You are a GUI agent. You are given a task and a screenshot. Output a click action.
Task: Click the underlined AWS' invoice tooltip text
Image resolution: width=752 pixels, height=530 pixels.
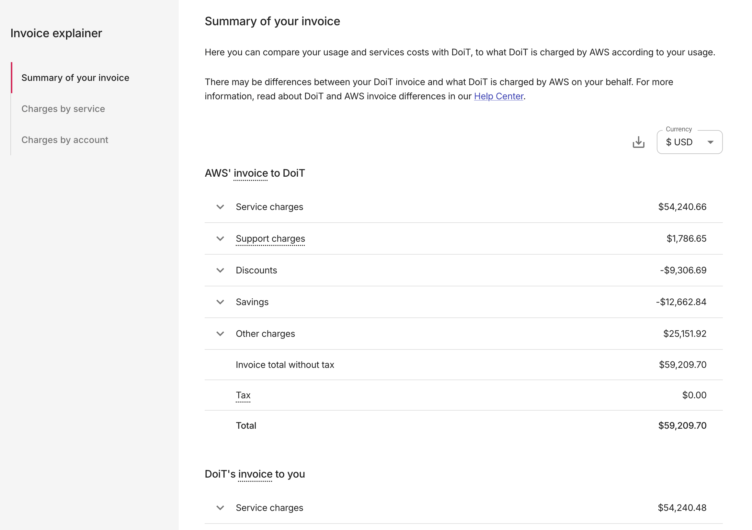point(251,173)
